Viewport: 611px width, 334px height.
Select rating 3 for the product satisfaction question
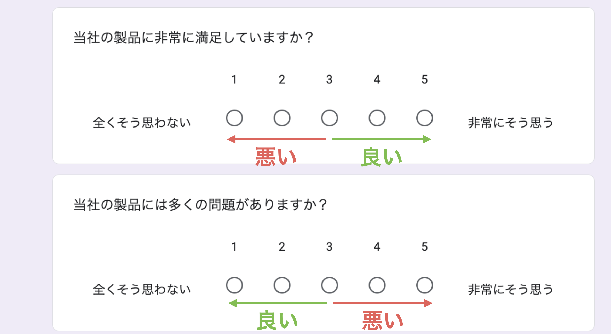[330, 118]
